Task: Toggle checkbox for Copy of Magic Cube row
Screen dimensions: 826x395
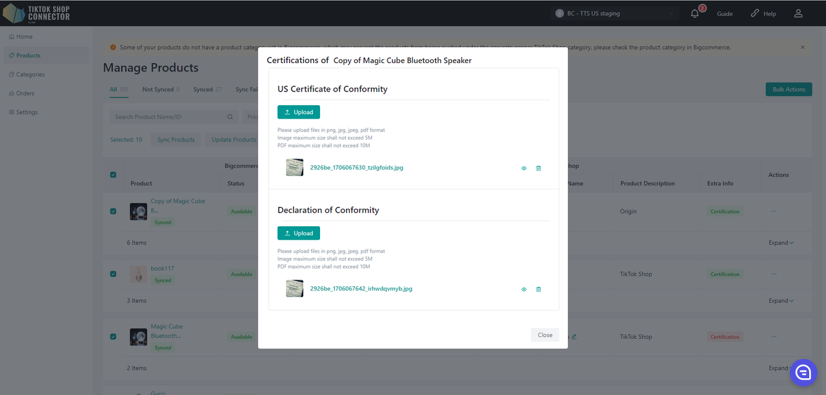Action: click(113, 211)
